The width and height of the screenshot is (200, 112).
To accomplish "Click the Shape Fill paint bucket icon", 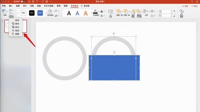I will pos(50,11).
